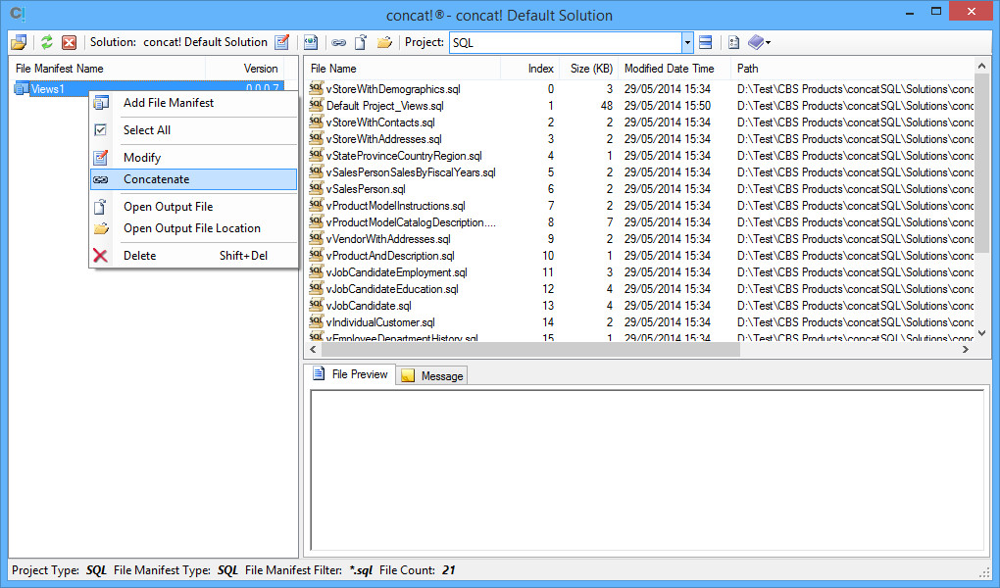Sort by the File Name column header
This screenshot has height=588, width=1000.
tap(402, 69)
